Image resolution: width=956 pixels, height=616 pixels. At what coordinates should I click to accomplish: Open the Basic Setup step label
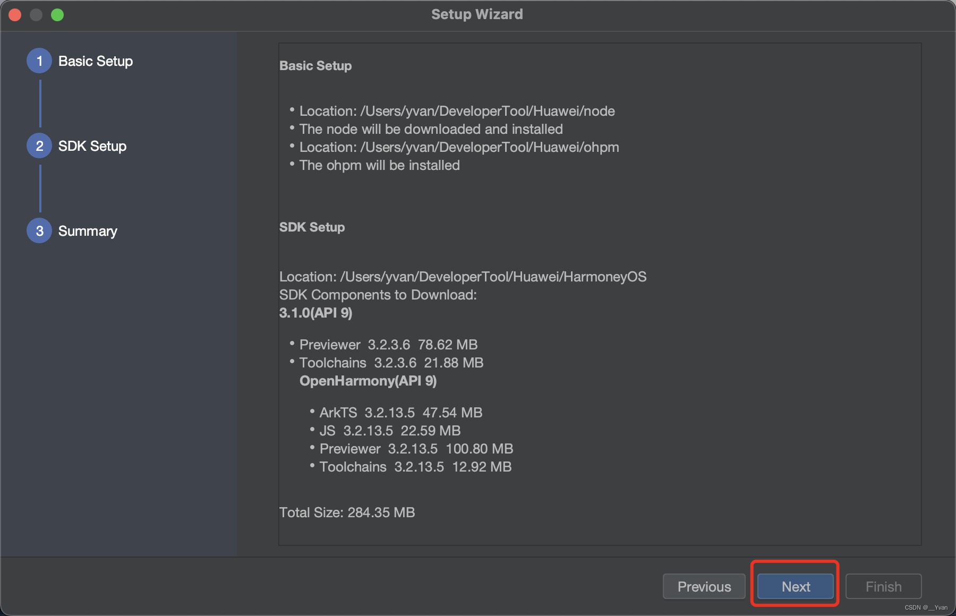96,61
